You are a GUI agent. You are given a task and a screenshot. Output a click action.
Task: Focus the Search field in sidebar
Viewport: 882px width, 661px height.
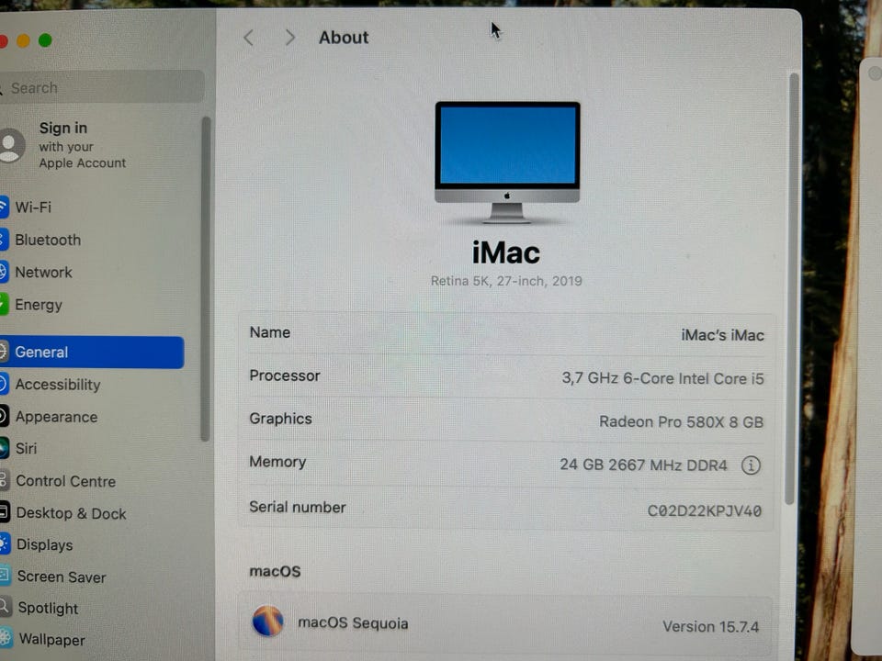coord(101,87)
